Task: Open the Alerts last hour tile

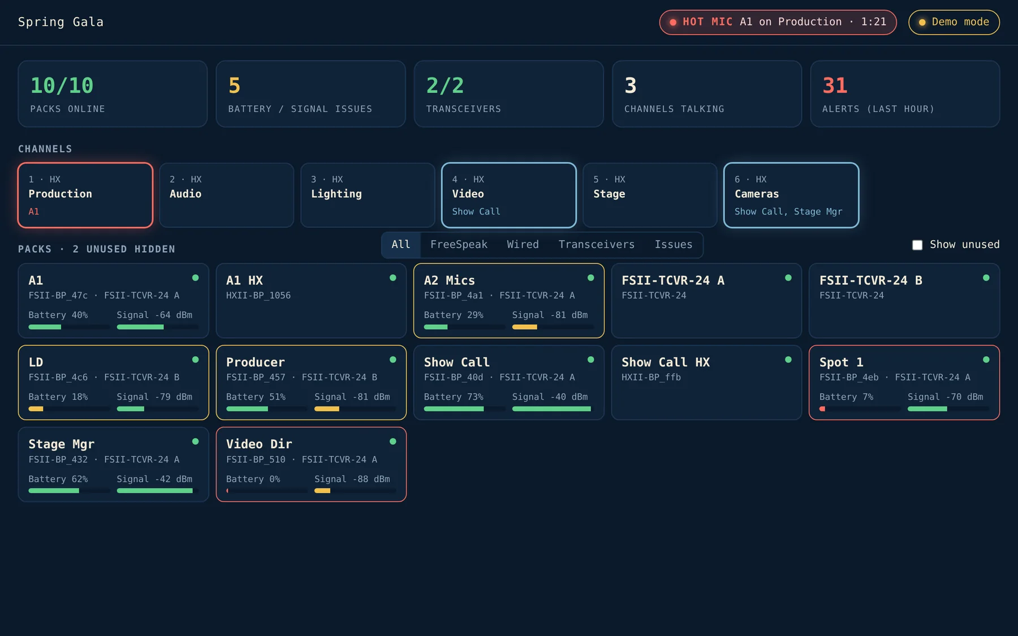Action: [905, 94]
